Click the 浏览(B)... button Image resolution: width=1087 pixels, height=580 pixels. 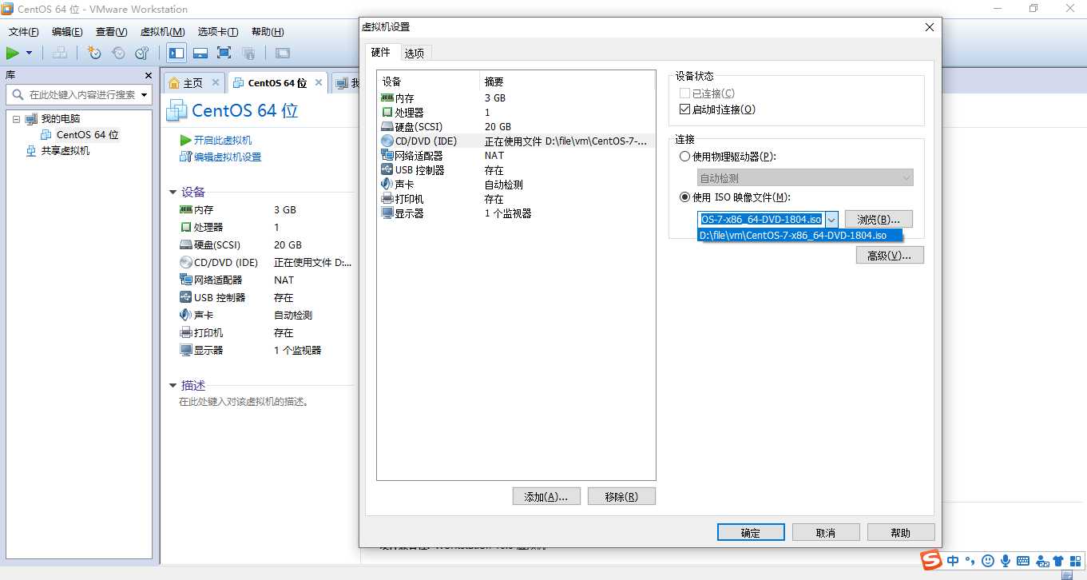pos(879,220)
